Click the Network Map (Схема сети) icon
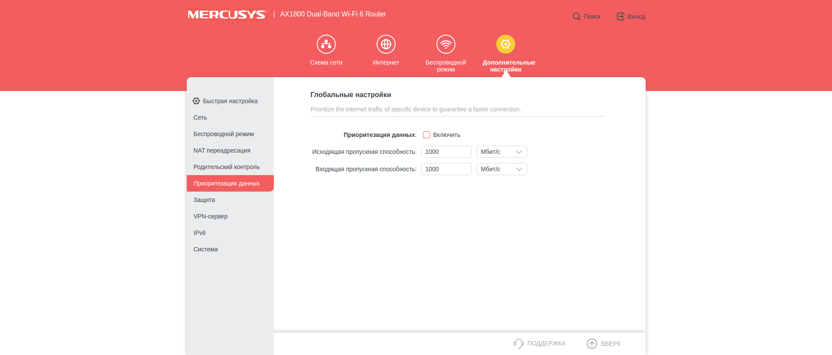Viewport: 832px width, 355px height. pyautogui.click(x=326, y=44)
